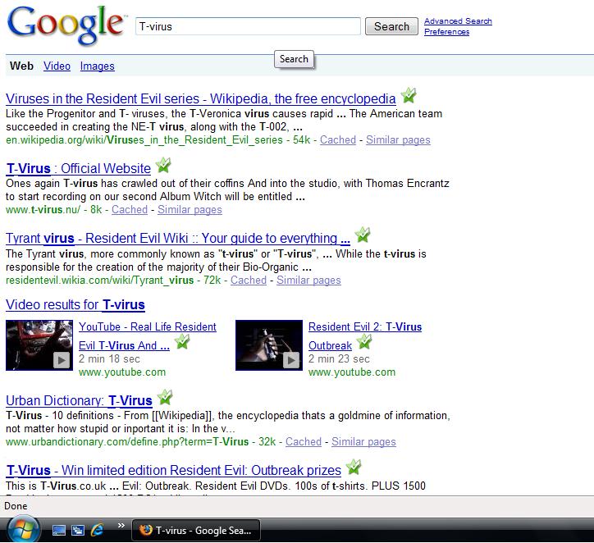Open Cached link for residentevil.wikia.com result
Viewport: 594px width, 543px height.
[249, 281]
